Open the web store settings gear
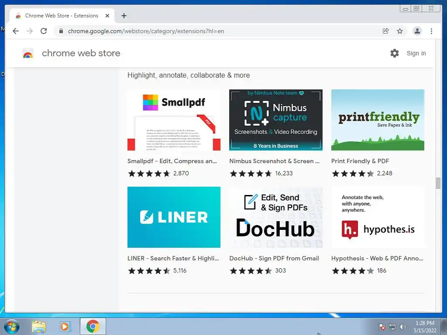447x335 pixels. (395, 53)
